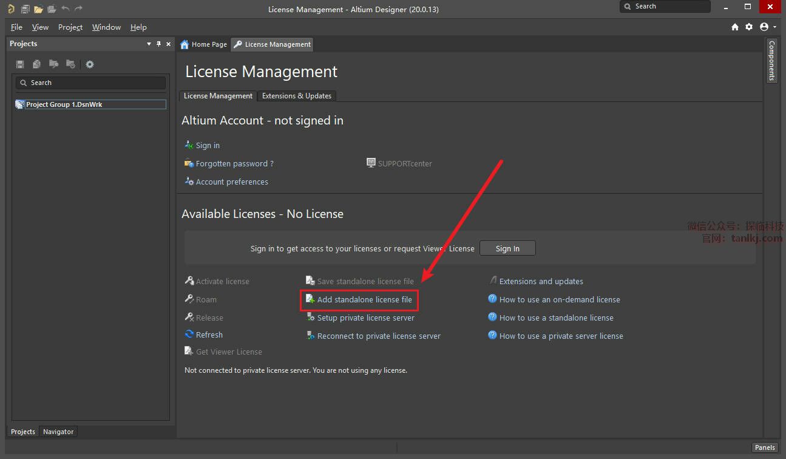Open the Projects panel header dropdown arrow
The width and height of the screenshot is (786, 459).
tap(149, 44)
